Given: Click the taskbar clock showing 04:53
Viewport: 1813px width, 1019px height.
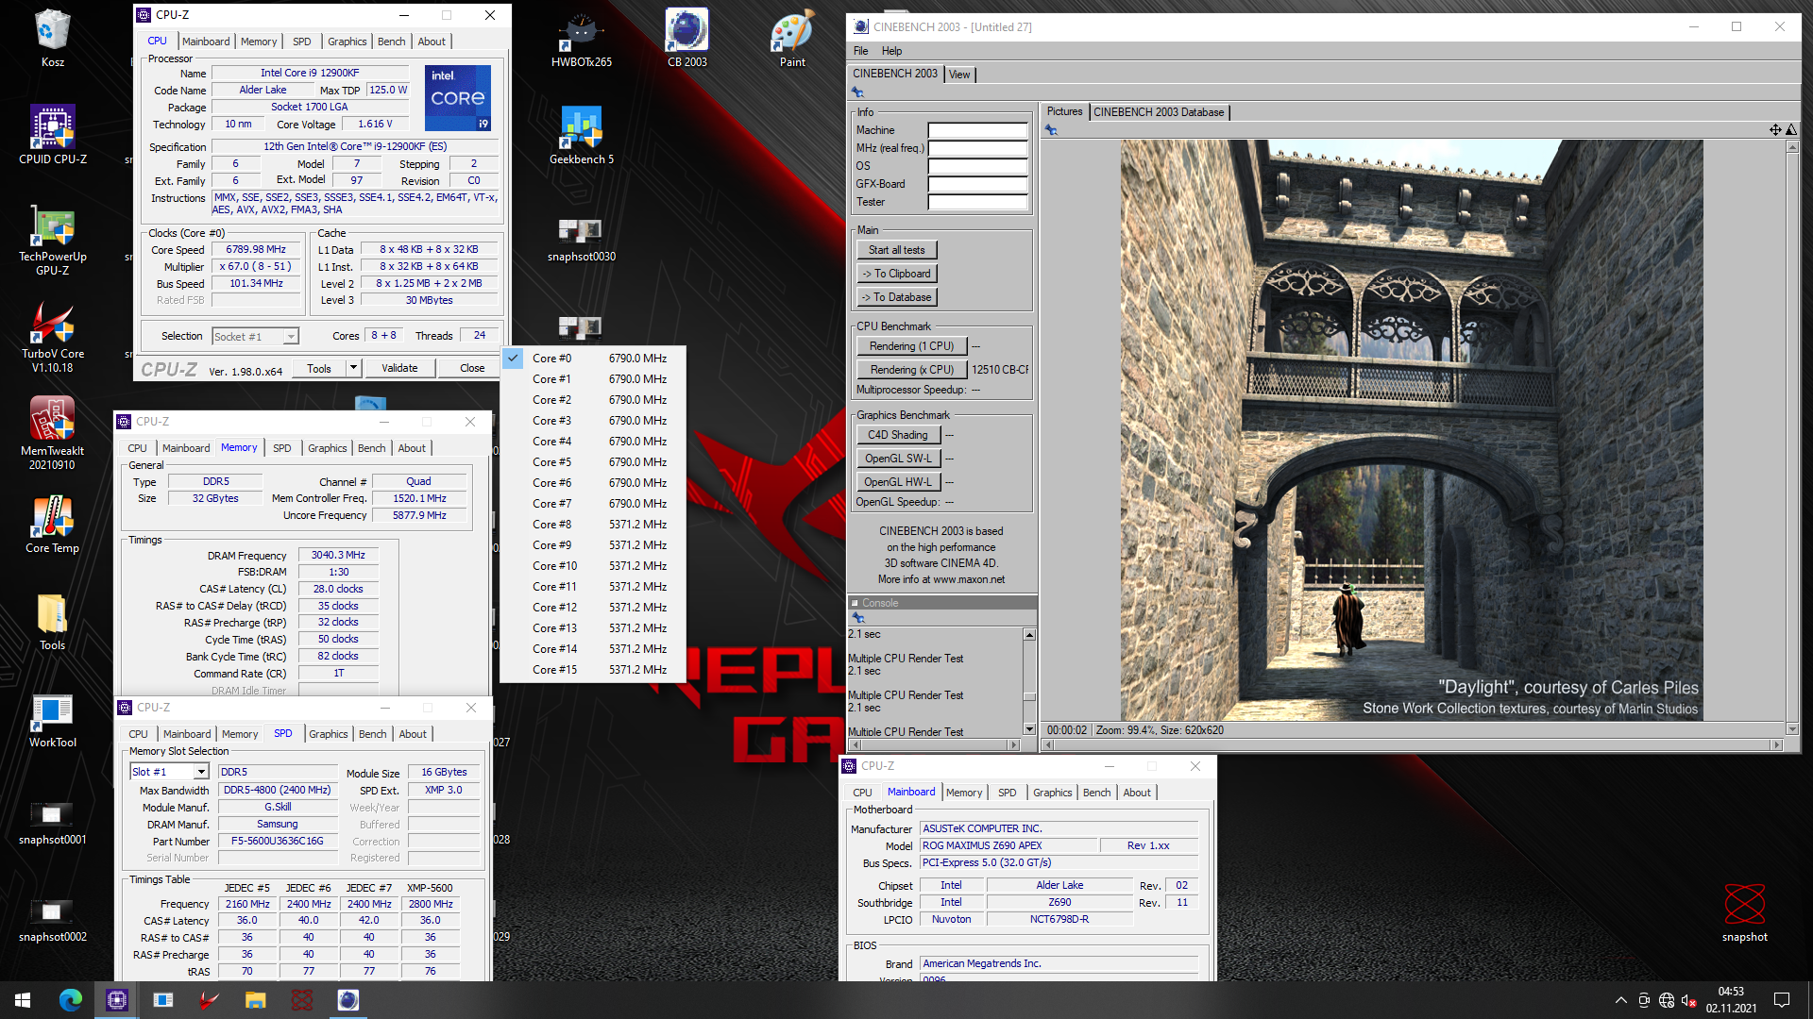Looking at the screenshot, I should coord(1731,1000).
